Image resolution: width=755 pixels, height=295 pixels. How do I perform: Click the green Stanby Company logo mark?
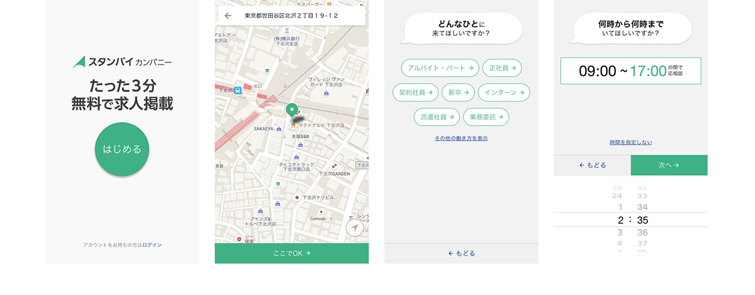(79, 62)
